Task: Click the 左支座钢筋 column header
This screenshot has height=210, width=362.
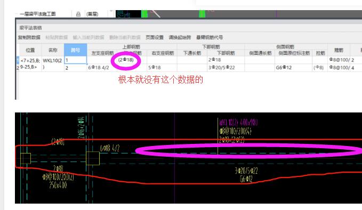Action: point(102,53)
